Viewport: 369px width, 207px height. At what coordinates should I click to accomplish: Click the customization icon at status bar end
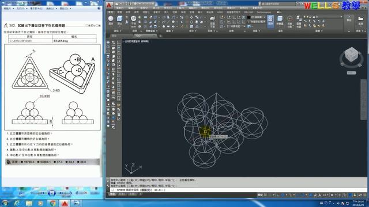coord(365,195)
